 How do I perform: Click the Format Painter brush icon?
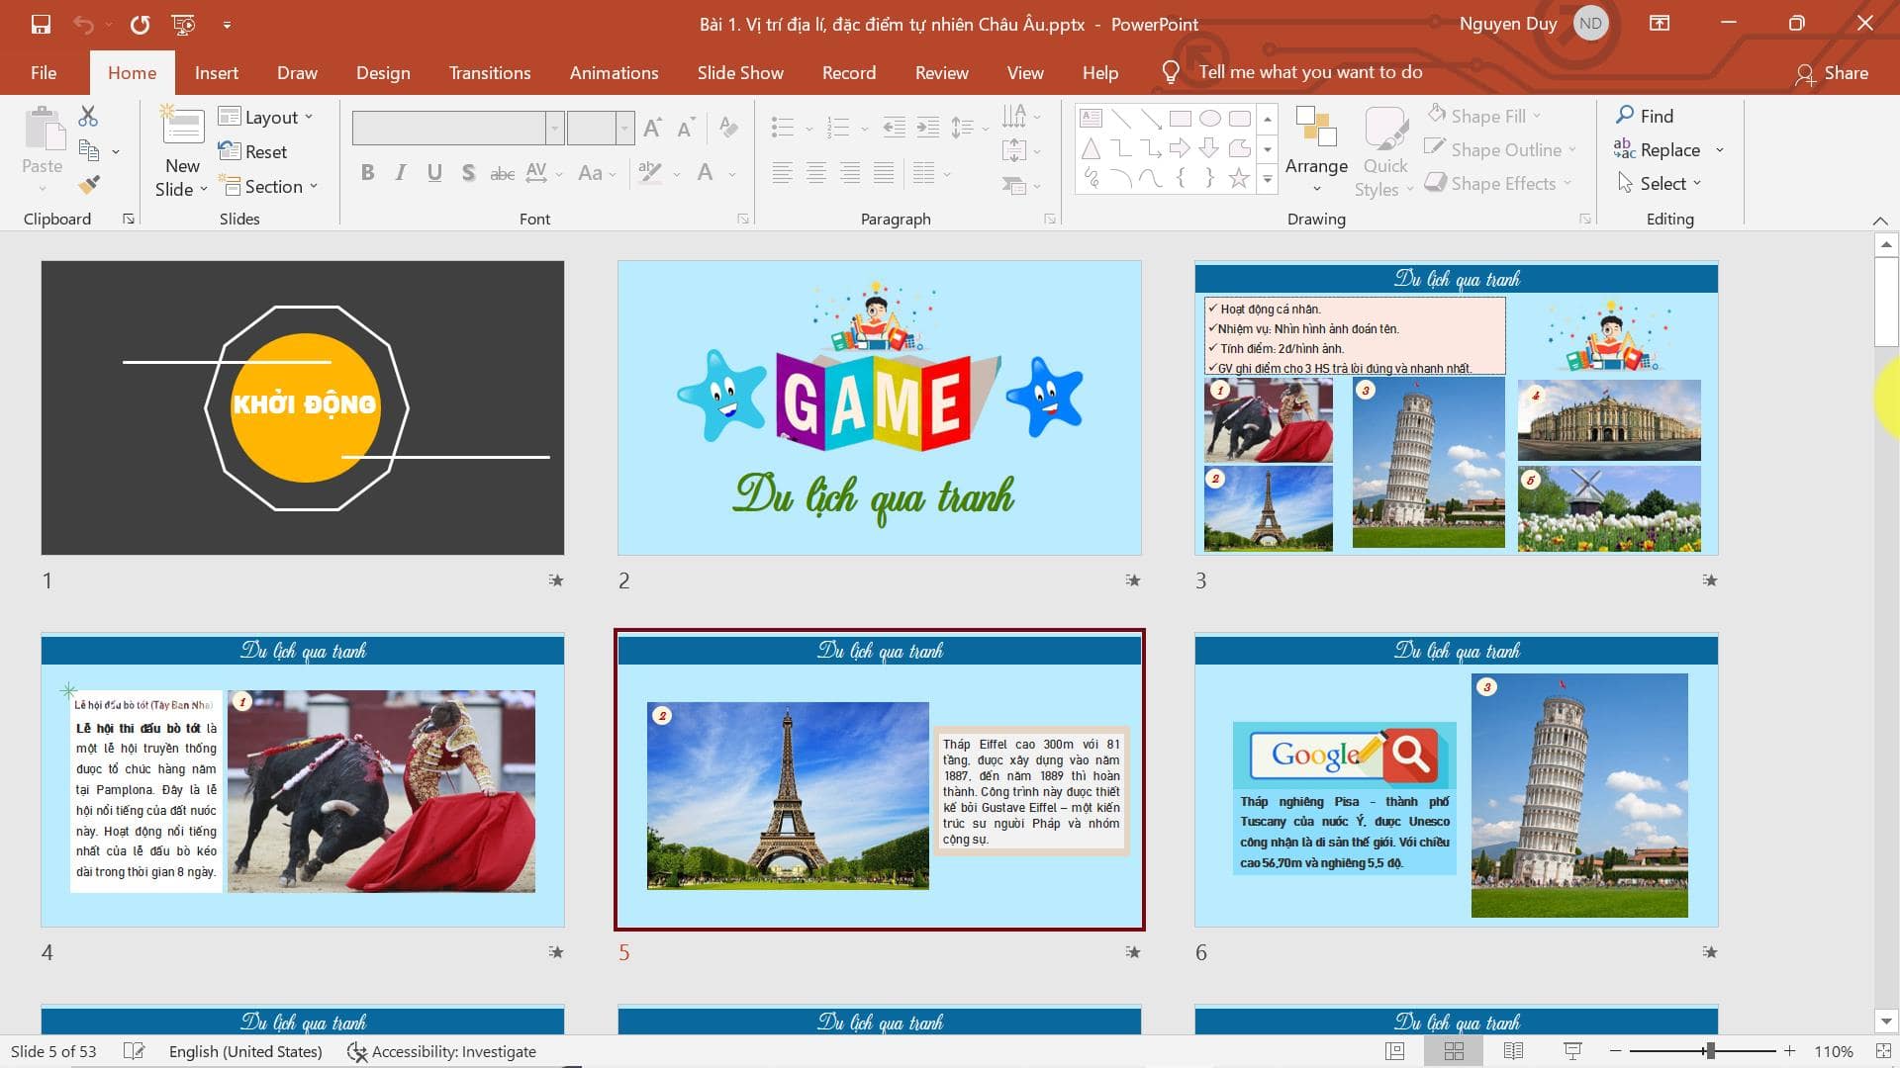[x=89, y=184]
